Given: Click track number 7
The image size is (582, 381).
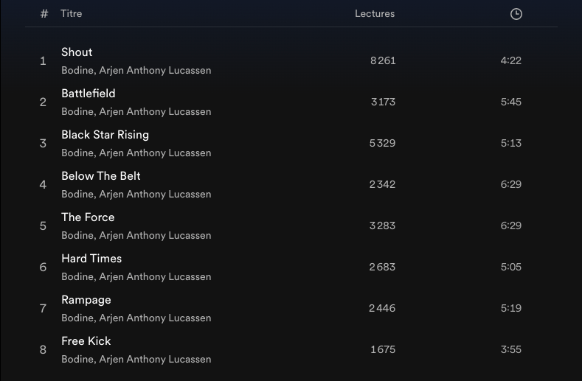Looking at the screenshot, I should tap(43, 309).
